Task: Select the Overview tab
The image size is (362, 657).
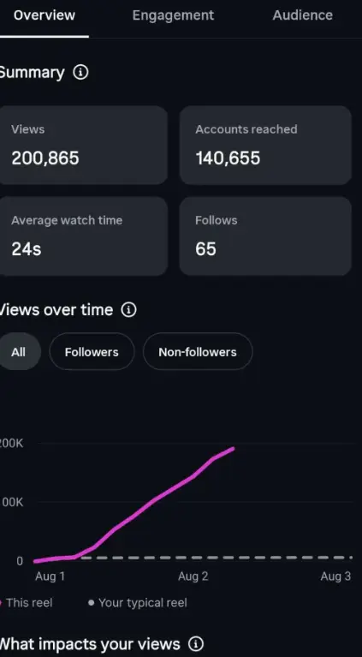Action: (44, 15)
